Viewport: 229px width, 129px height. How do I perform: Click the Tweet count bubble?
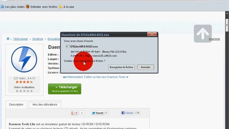tap(107, 113)
